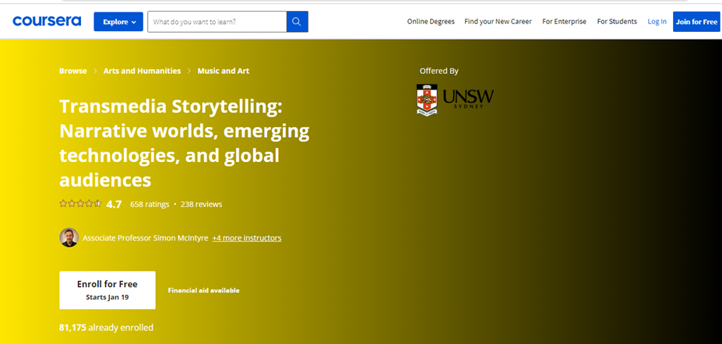Image resolution: width=722 pixels, height=344 pixels.
Task: Open Find your New Career
Action: tap(498, 22)
